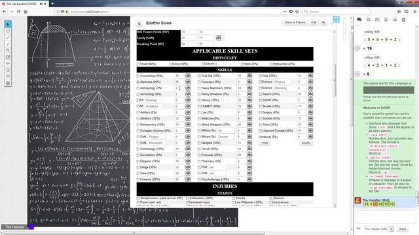Viewport: 419px width, 235px height.
Task: Click the hidden player link bar in chat
Action: click(x=388, y=90)
